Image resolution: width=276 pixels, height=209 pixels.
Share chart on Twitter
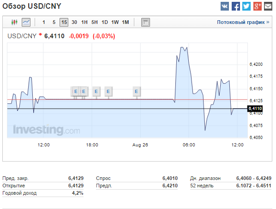246,6
